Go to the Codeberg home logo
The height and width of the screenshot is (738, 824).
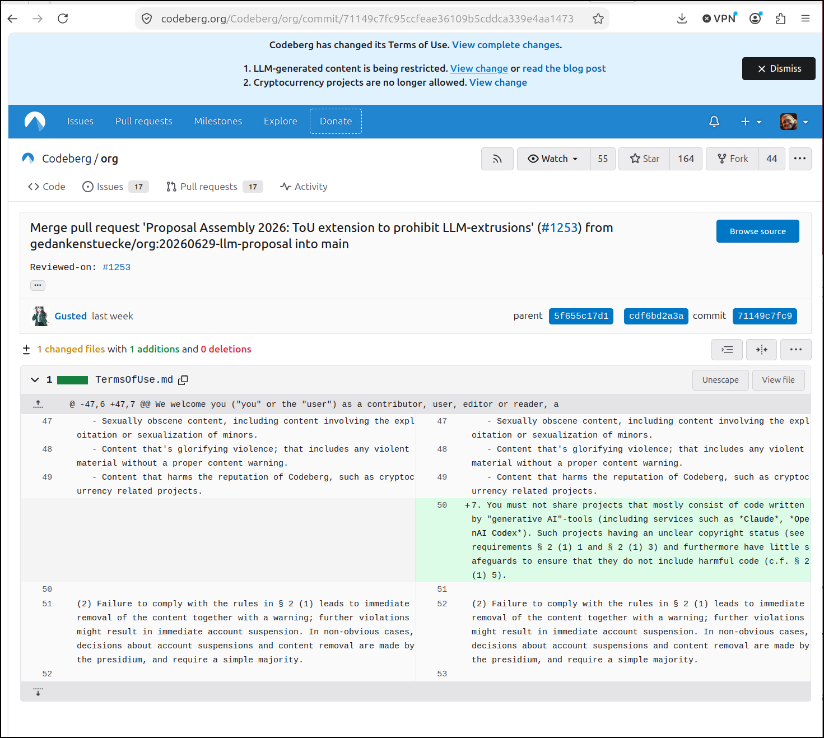35,121
